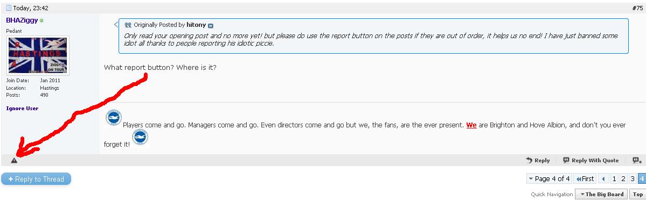
Task: Click the Brighton badge smiley after "forget it!"
Action: (140, 137)
